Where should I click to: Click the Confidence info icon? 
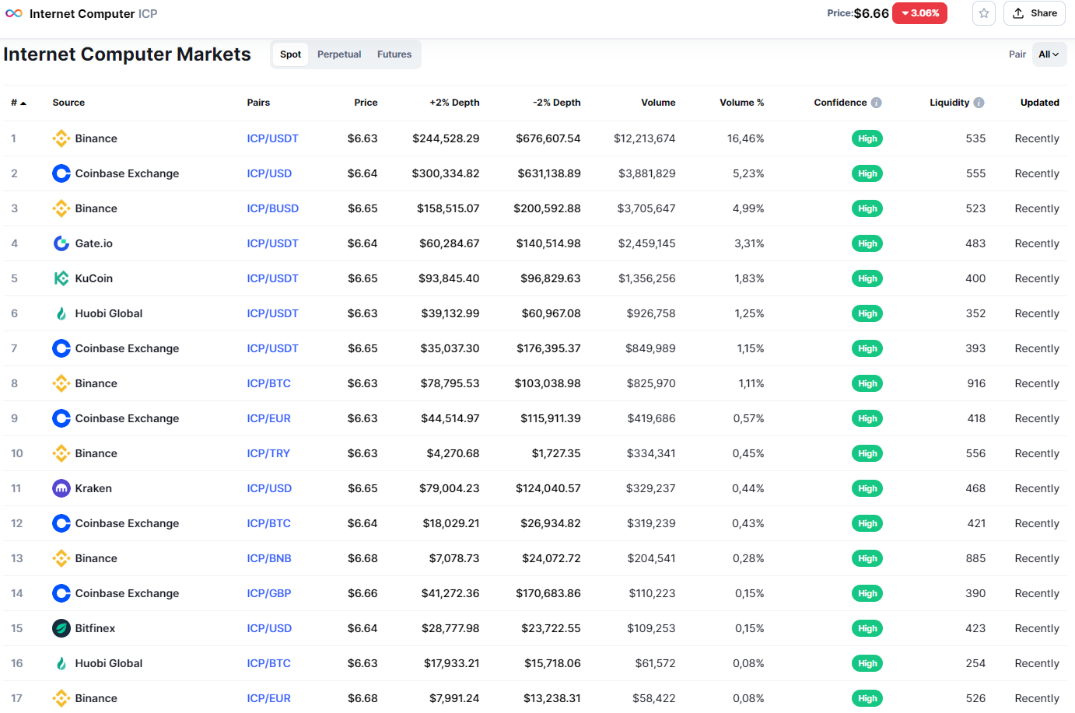tap(877, 103)
